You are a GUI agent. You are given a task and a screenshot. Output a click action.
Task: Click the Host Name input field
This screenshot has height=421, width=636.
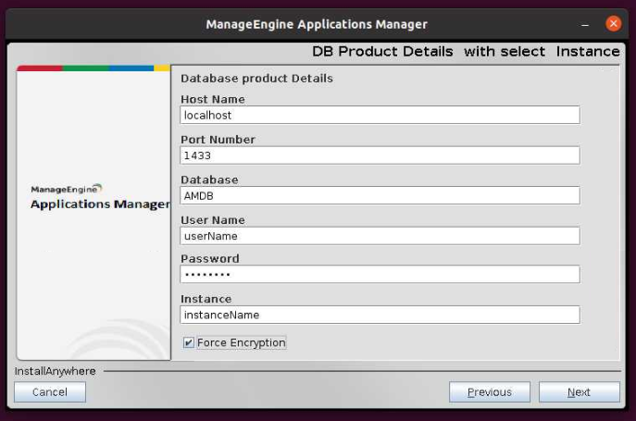coord(380,115)
